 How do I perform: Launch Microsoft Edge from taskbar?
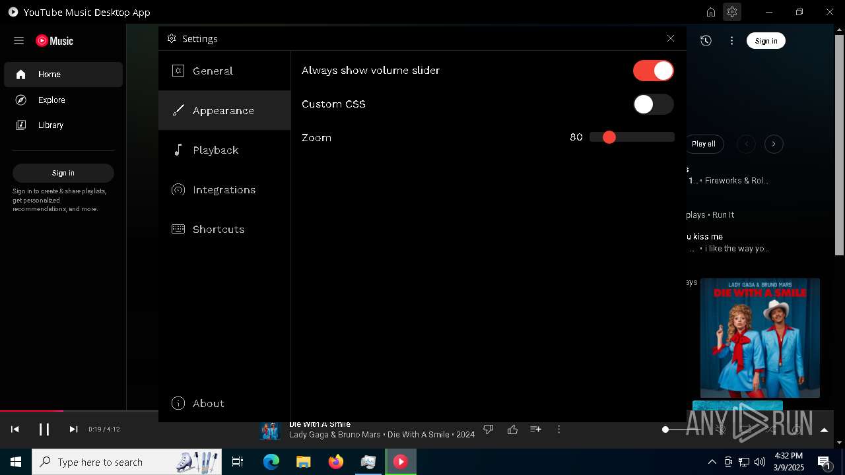point(271,462)
